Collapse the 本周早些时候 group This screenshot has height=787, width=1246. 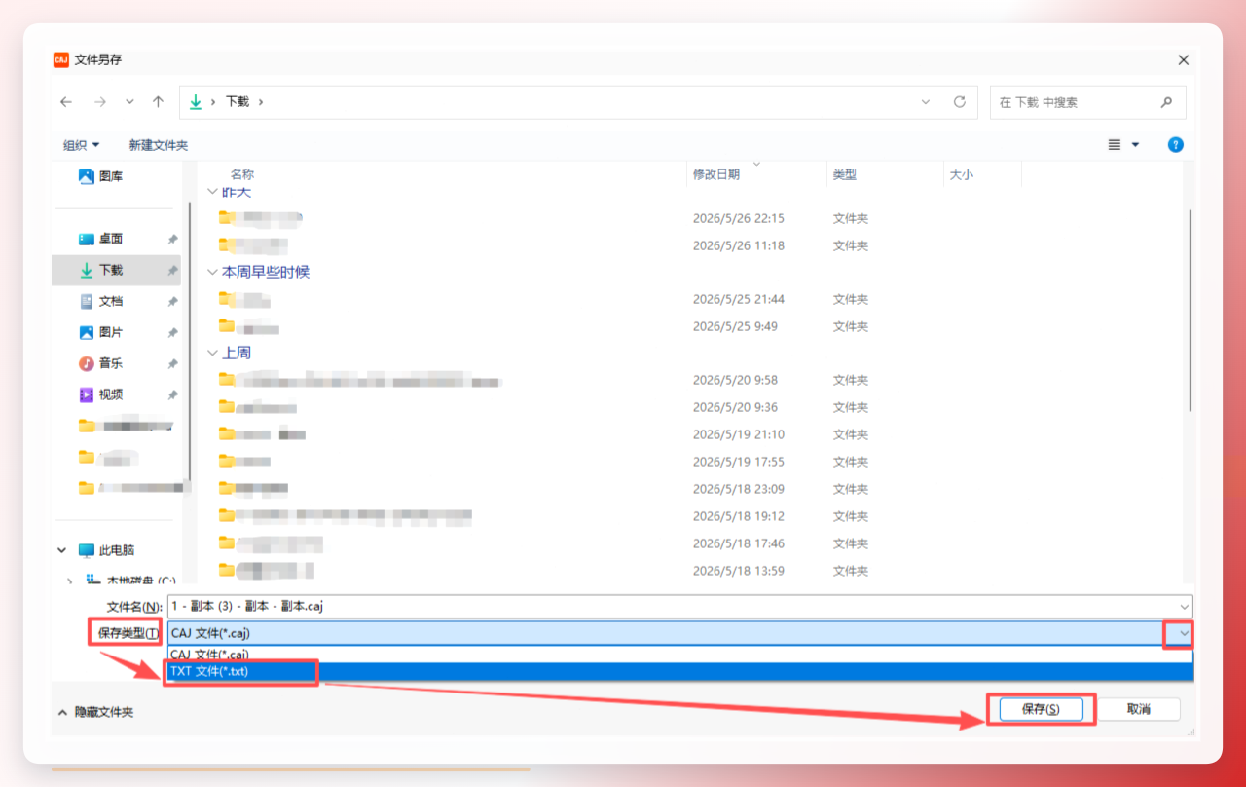213,272
